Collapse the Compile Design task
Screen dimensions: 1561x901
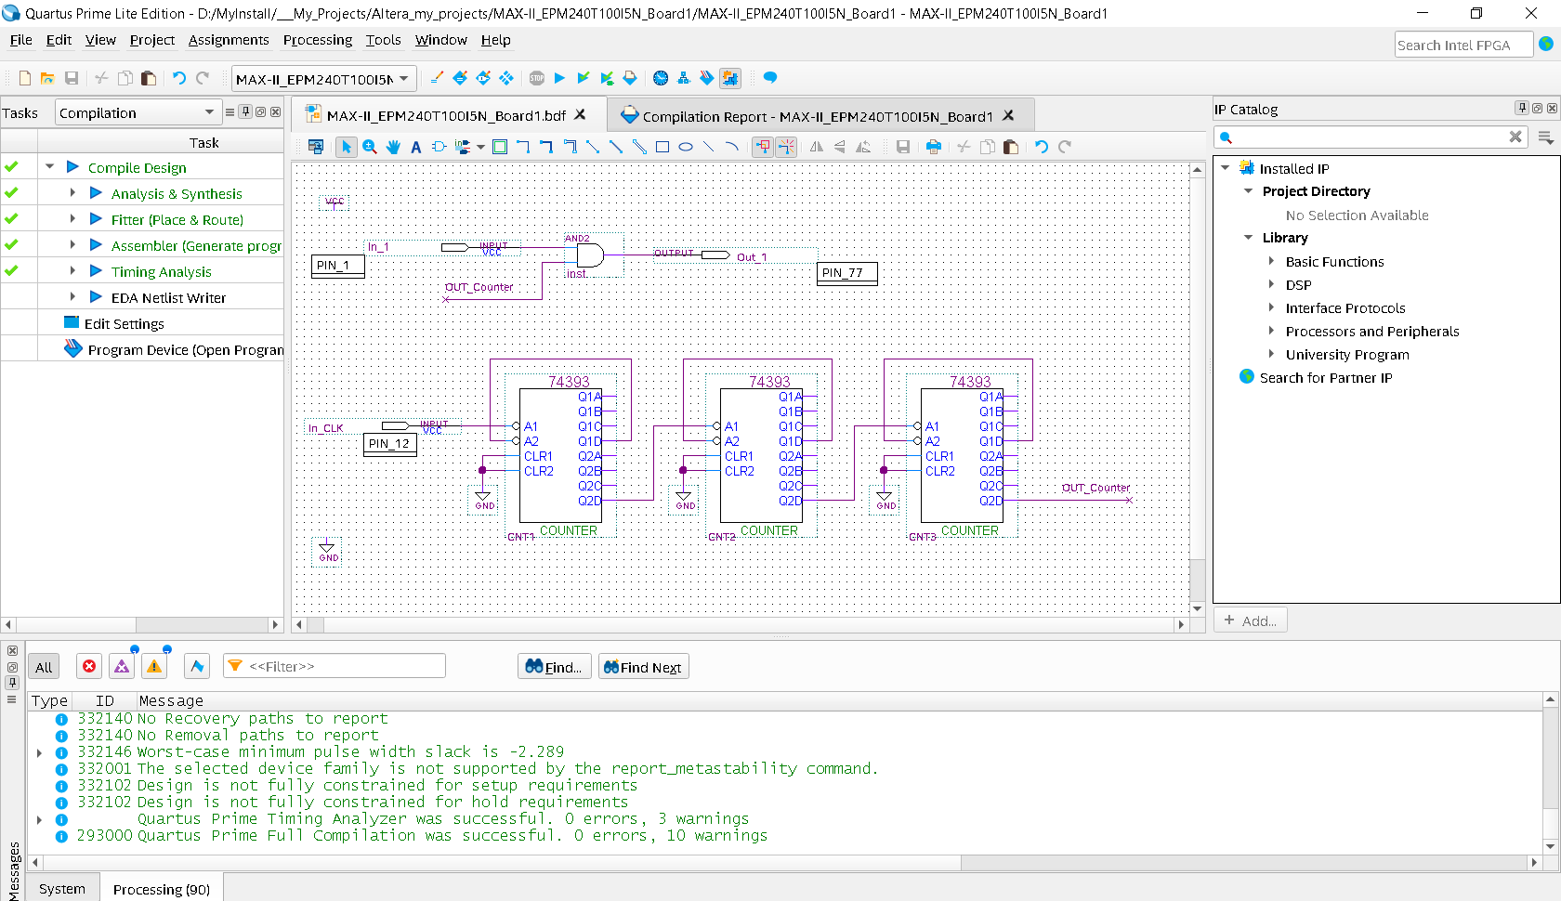coord(49,167)
